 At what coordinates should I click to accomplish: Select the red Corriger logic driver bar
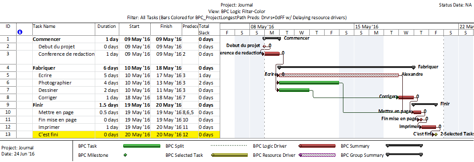coord(406,97)
